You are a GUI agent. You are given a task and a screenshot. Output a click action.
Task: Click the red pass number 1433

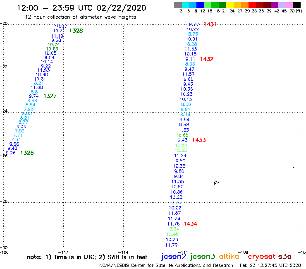[199, 140]
